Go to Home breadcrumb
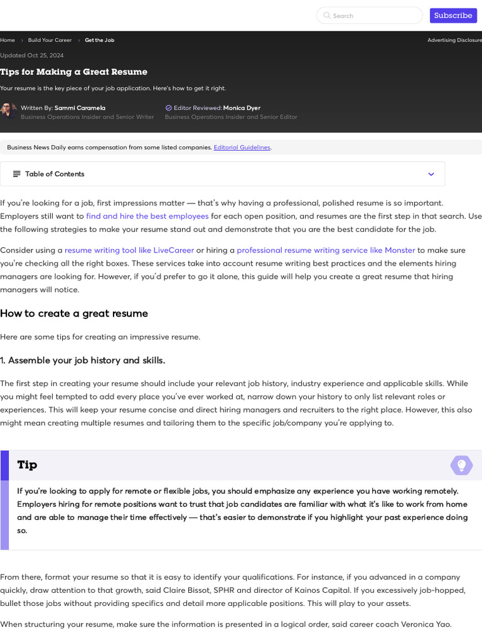 tap(8, 40)
